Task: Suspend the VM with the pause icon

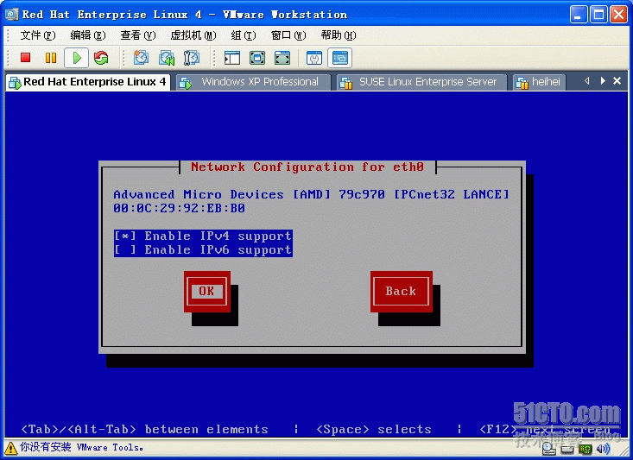Action: [x=51, y=58]
